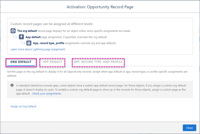Click the 'Set this page as the org default' description
200x134 pixels.
(x=97, y=74)
